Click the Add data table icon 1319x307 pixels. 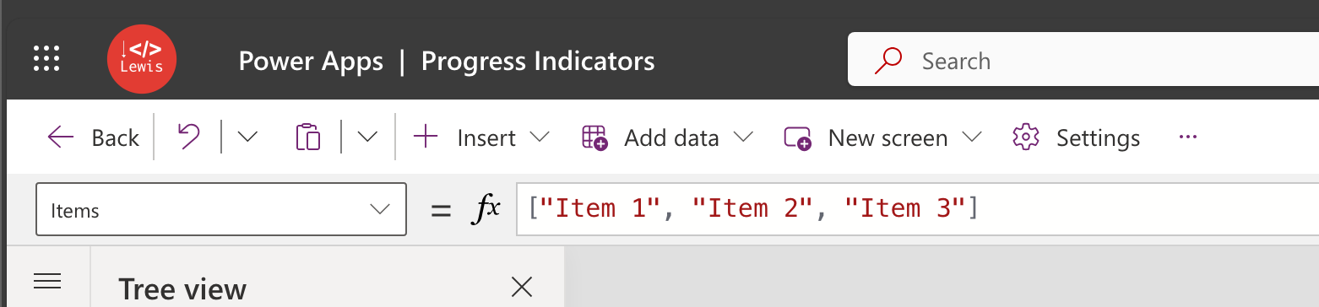pyautogui.click(x=595, y=137)
